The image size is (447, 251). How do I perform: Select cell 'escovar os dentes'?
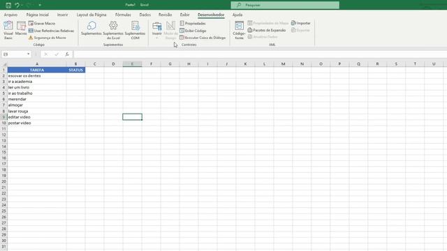[x=37, y=76]
